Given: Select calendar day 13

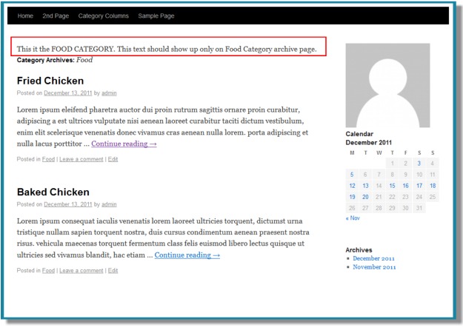Looking at the screenshot, I should [365, 186].
